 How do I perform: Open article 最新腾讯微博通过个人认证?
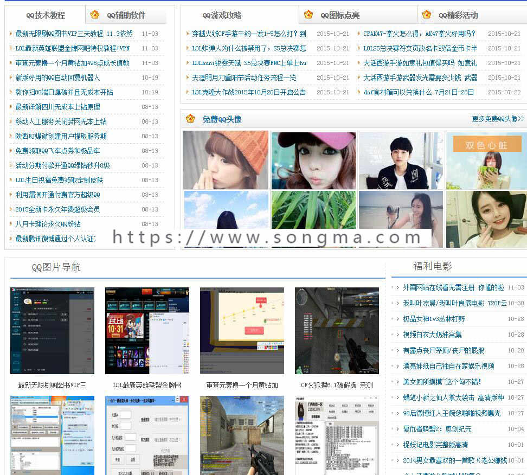(55, 239)
